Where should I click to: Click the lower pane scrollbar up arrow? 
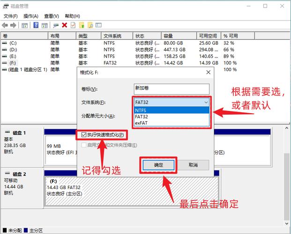point(287,128)
